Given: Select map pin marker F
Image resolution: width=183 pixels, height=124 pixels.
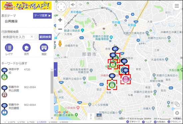Looking at the screenshot, I should pyautogui.click(x=115, y=49).
